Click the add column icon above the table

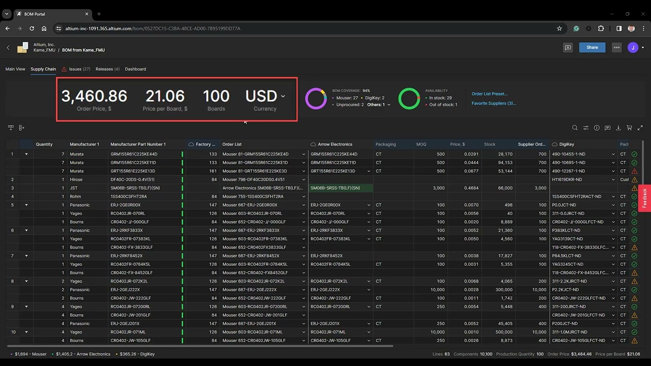tap(21, 128)
